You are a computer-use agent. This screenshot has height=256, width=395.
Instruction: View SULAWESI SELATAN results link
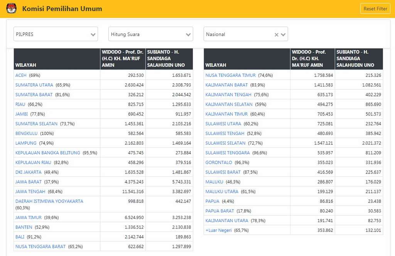point(225,143)
